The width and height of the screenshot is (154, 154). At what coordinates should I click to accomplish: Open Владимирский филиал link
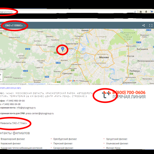click(13, 139)
